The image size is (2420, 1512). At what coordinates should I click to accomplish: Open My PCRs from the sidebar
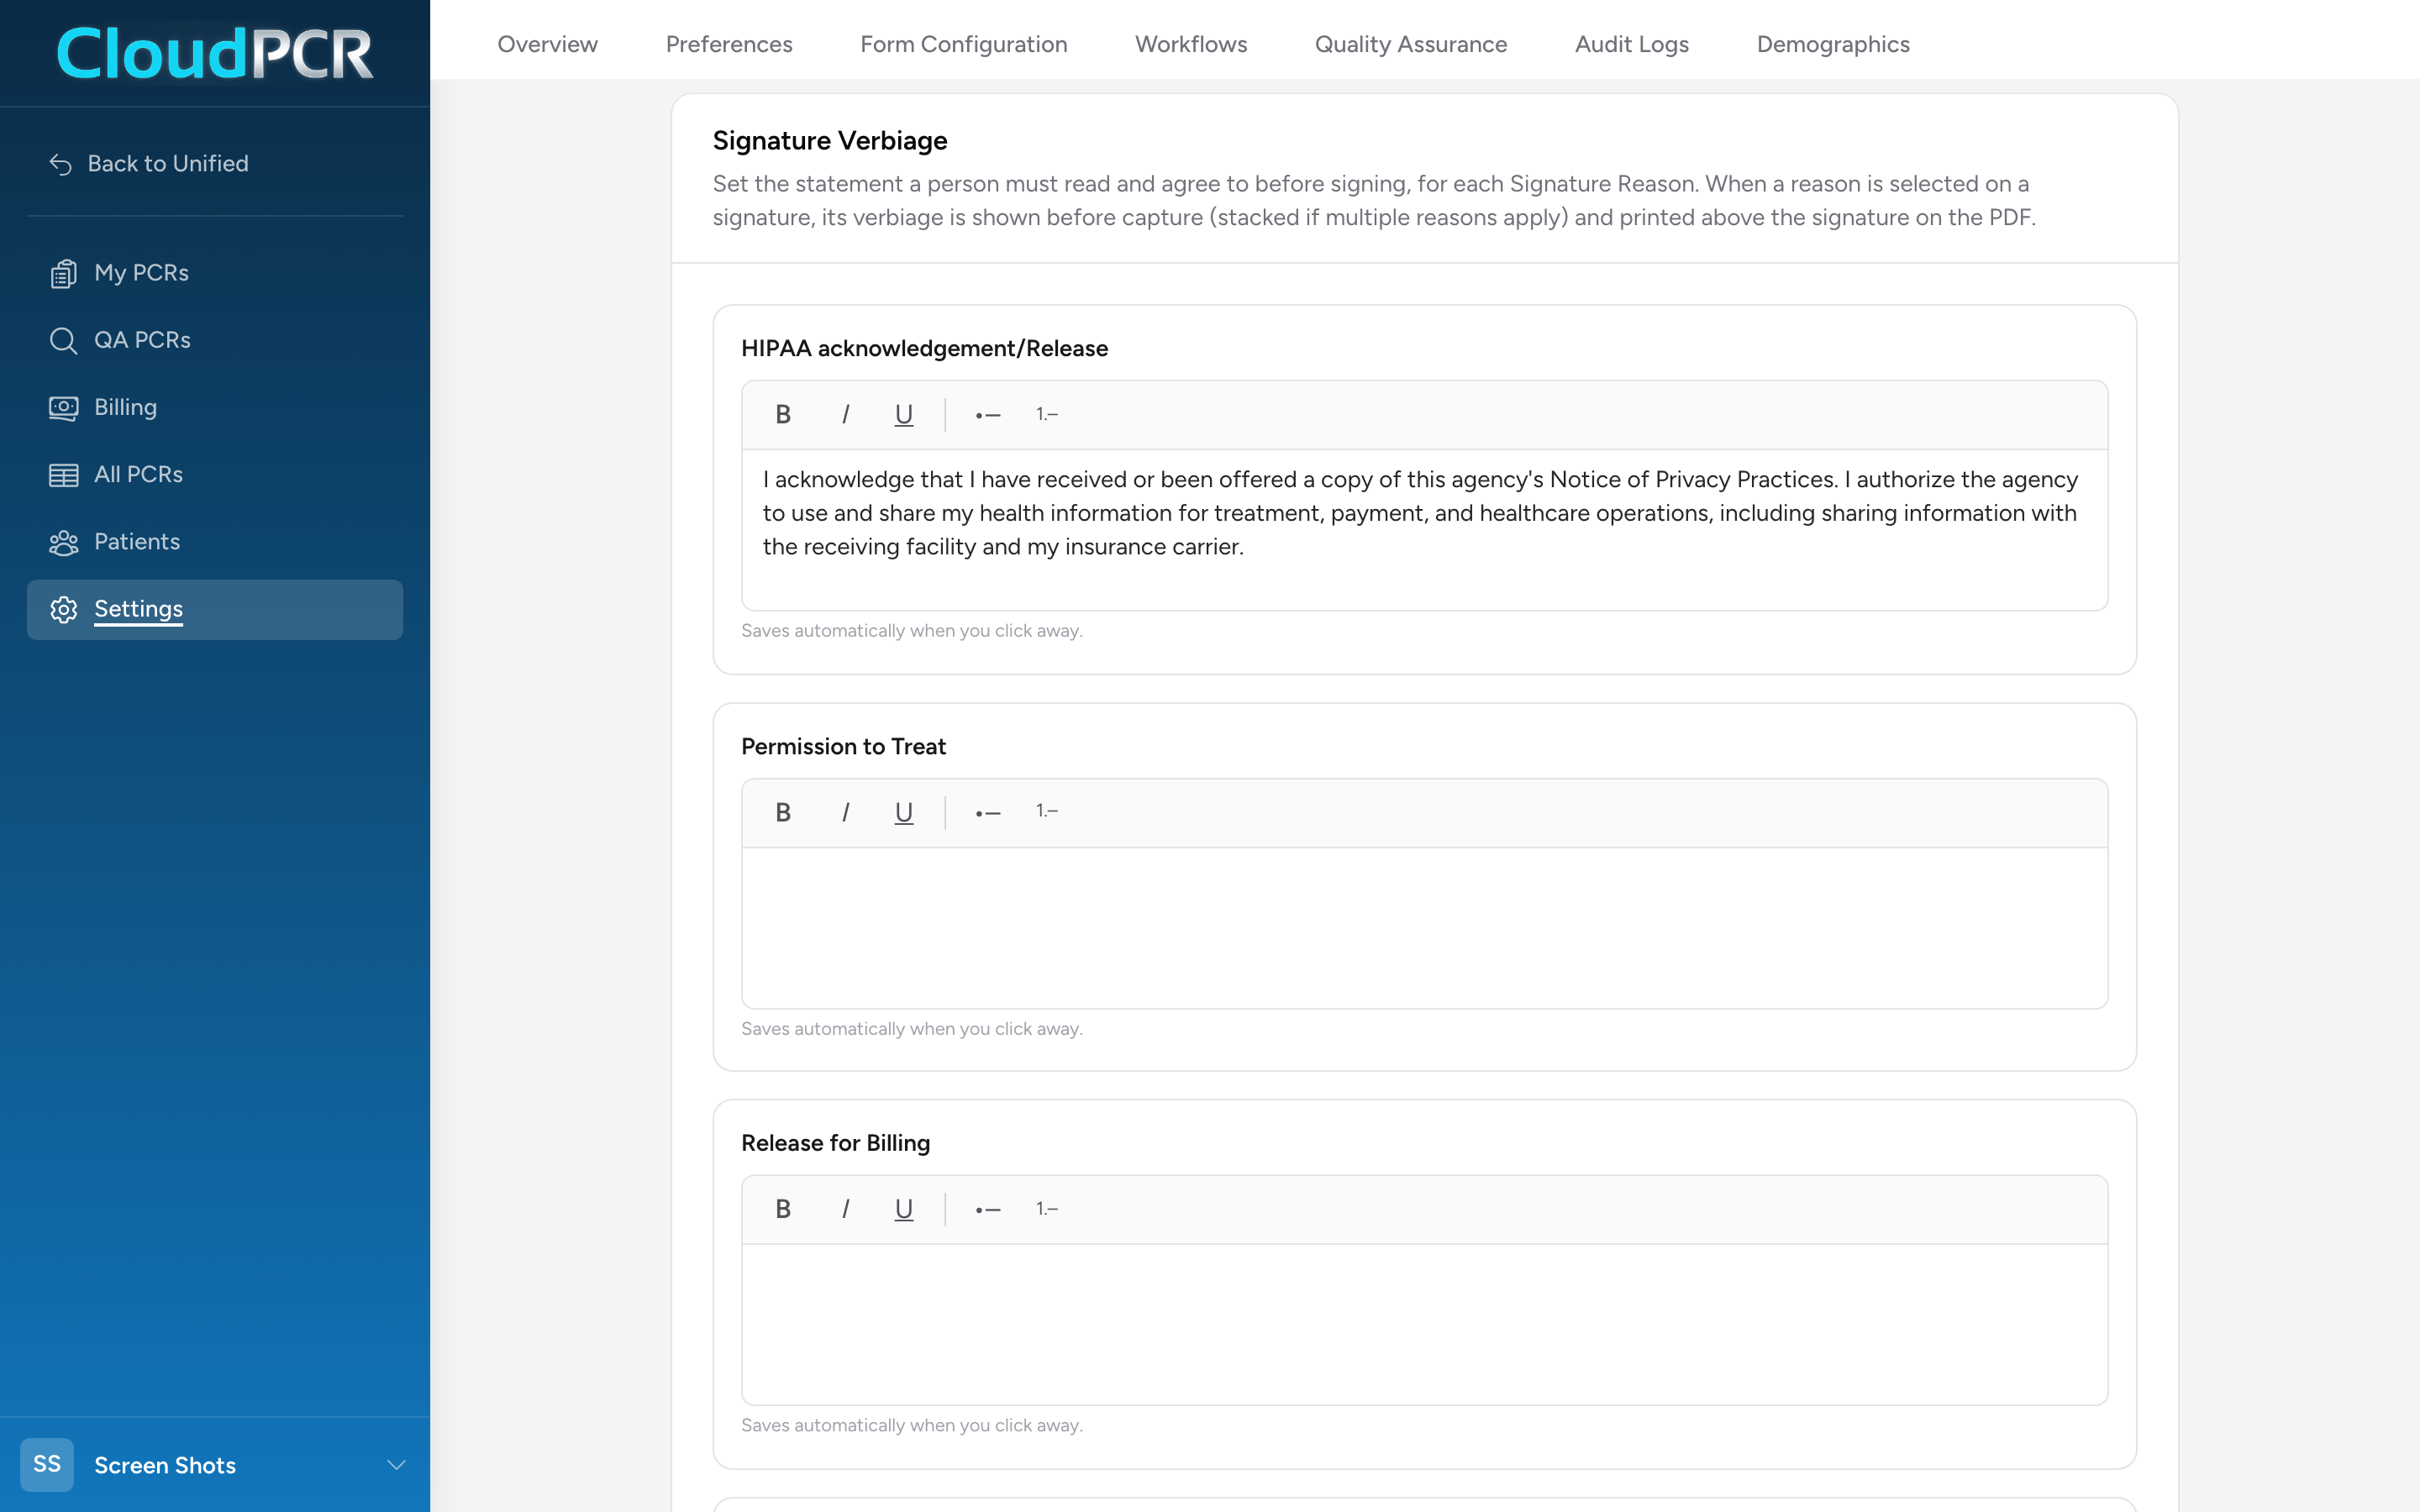(x=215, y=273)
